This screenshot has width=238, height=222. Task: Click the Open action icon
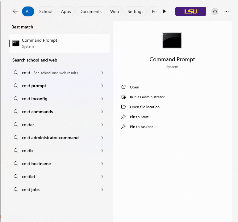click(x=123, y=87)
